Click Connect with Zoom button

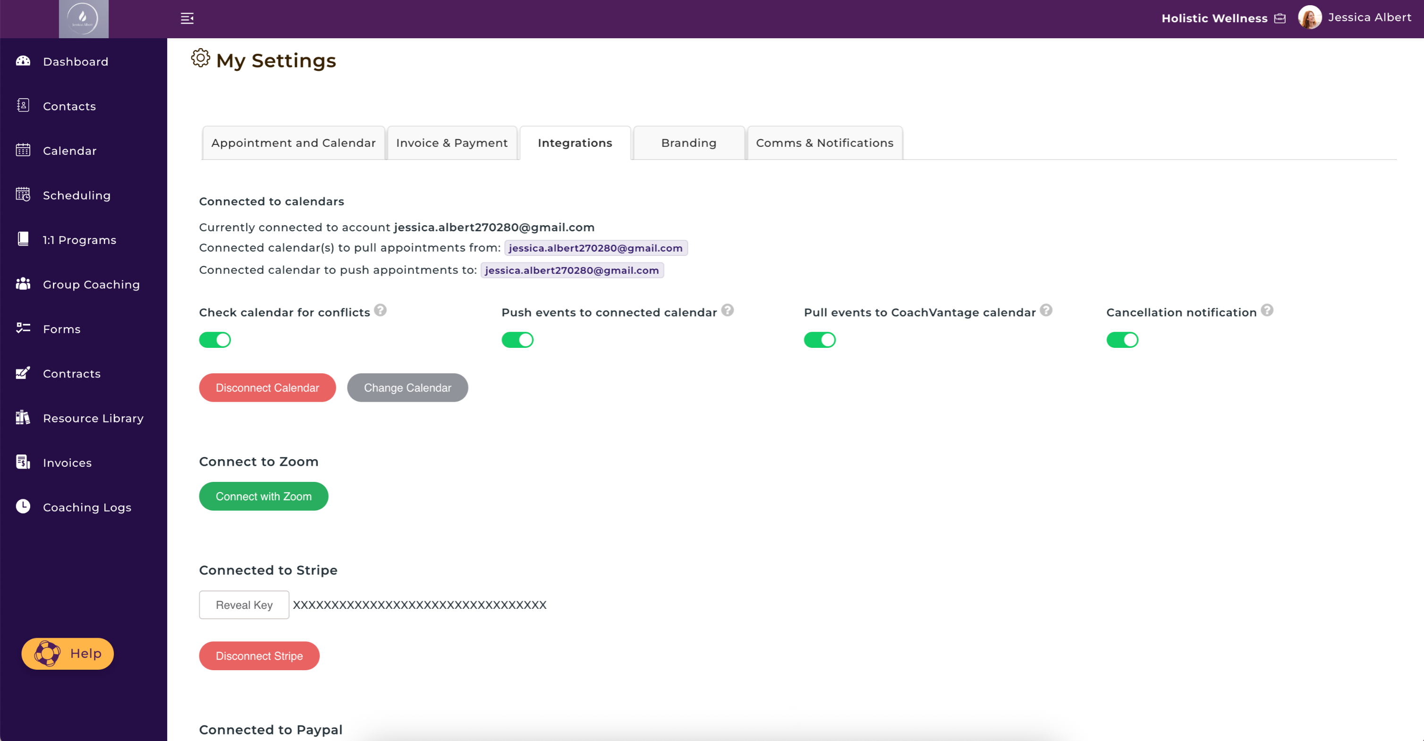point(263,496)
